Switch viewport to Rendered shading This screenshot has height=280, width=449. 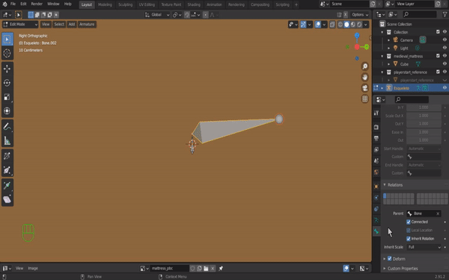tap(359, 25)
